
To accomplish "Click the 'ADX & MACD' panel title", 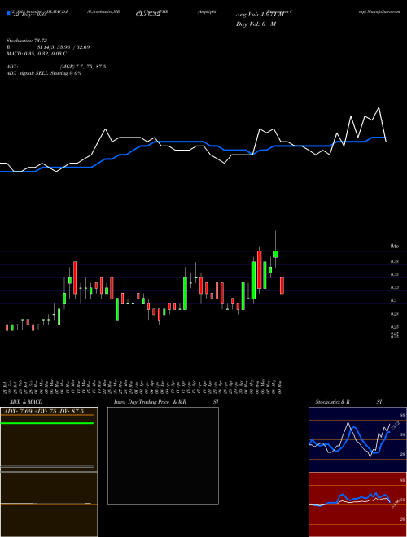I will coord(26,402).
